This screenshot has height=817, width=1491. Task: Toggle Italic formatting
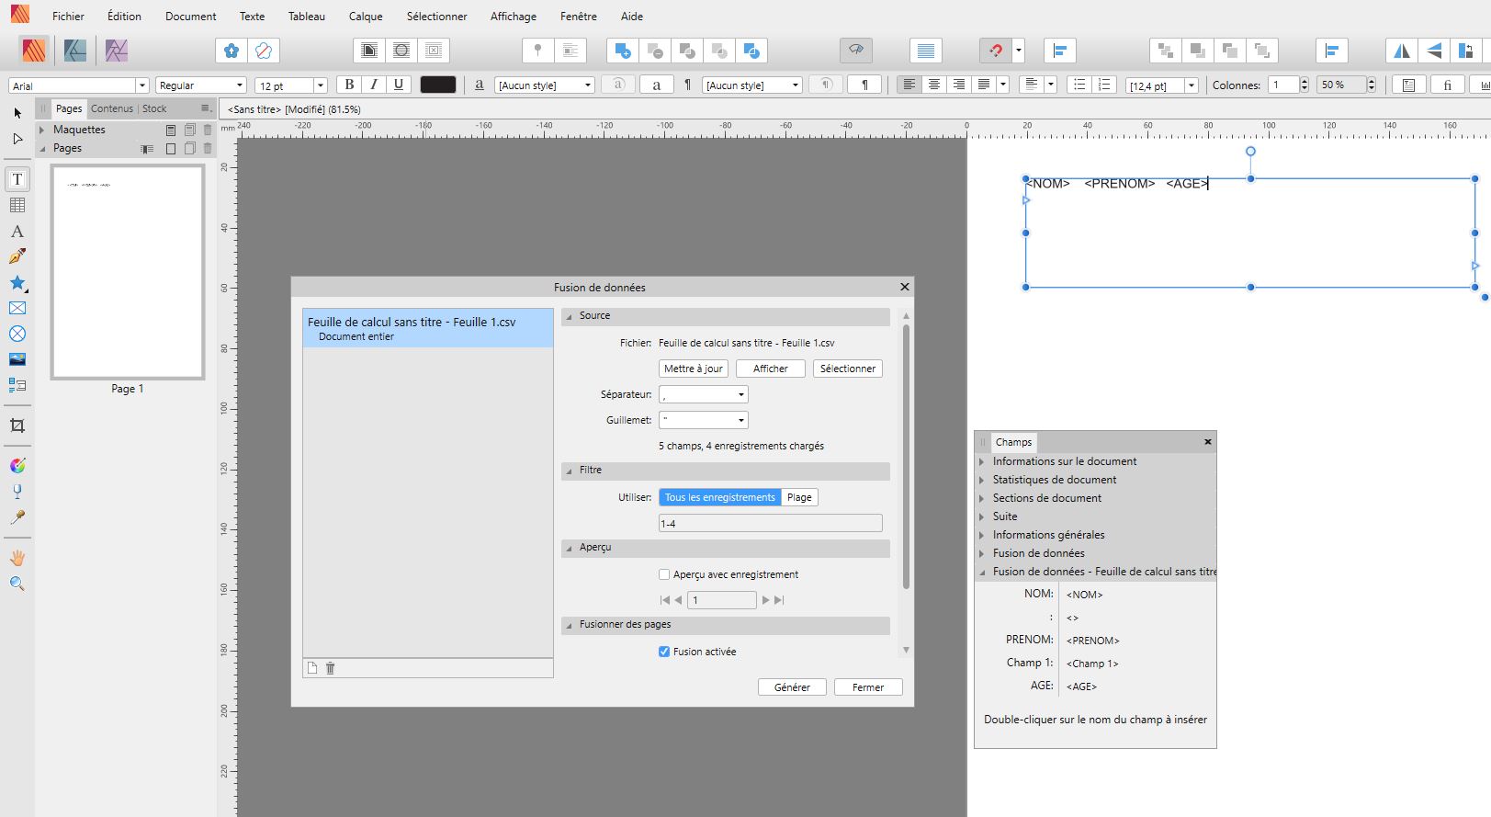click(x=374, y=85)
